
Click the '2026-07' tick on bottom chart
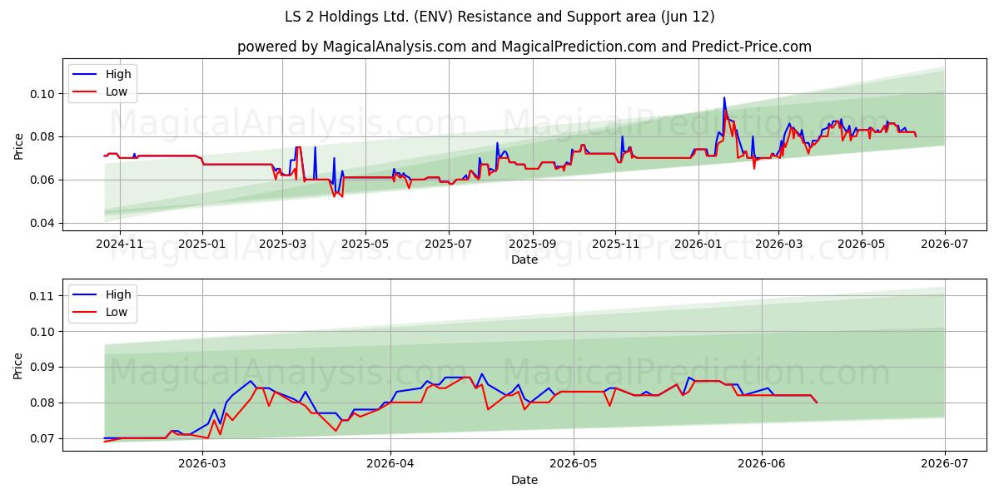click(945, 464)
